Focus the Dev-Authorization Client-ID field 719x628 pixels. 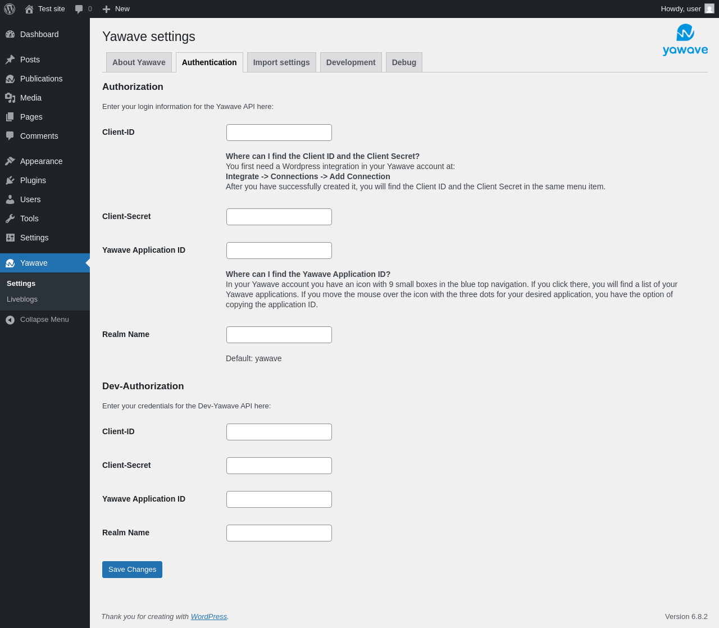pos(279,432)
